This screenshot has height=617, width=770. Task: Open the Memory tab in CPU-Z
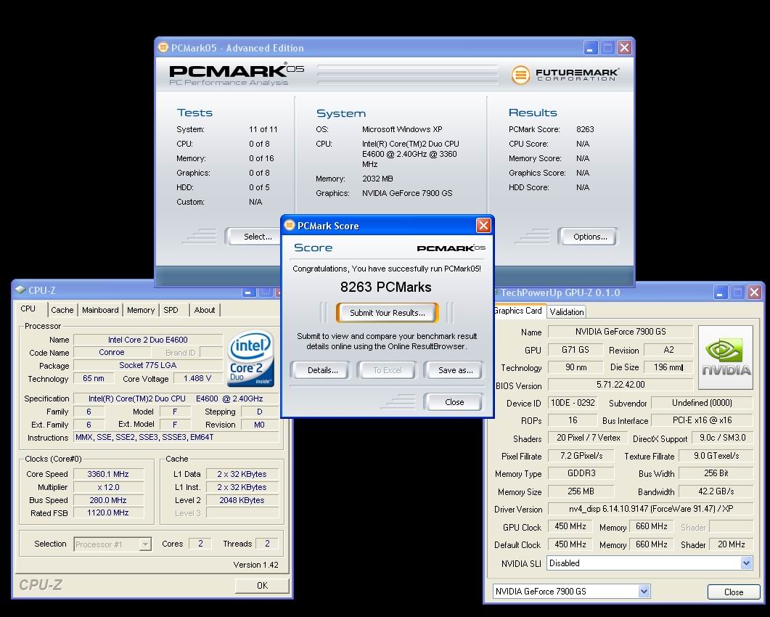click(x=141, y=310)
